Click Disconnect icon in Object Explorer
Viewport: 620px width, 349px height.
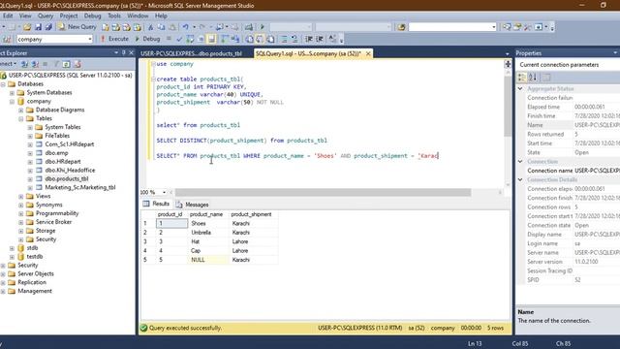point(35,64)
